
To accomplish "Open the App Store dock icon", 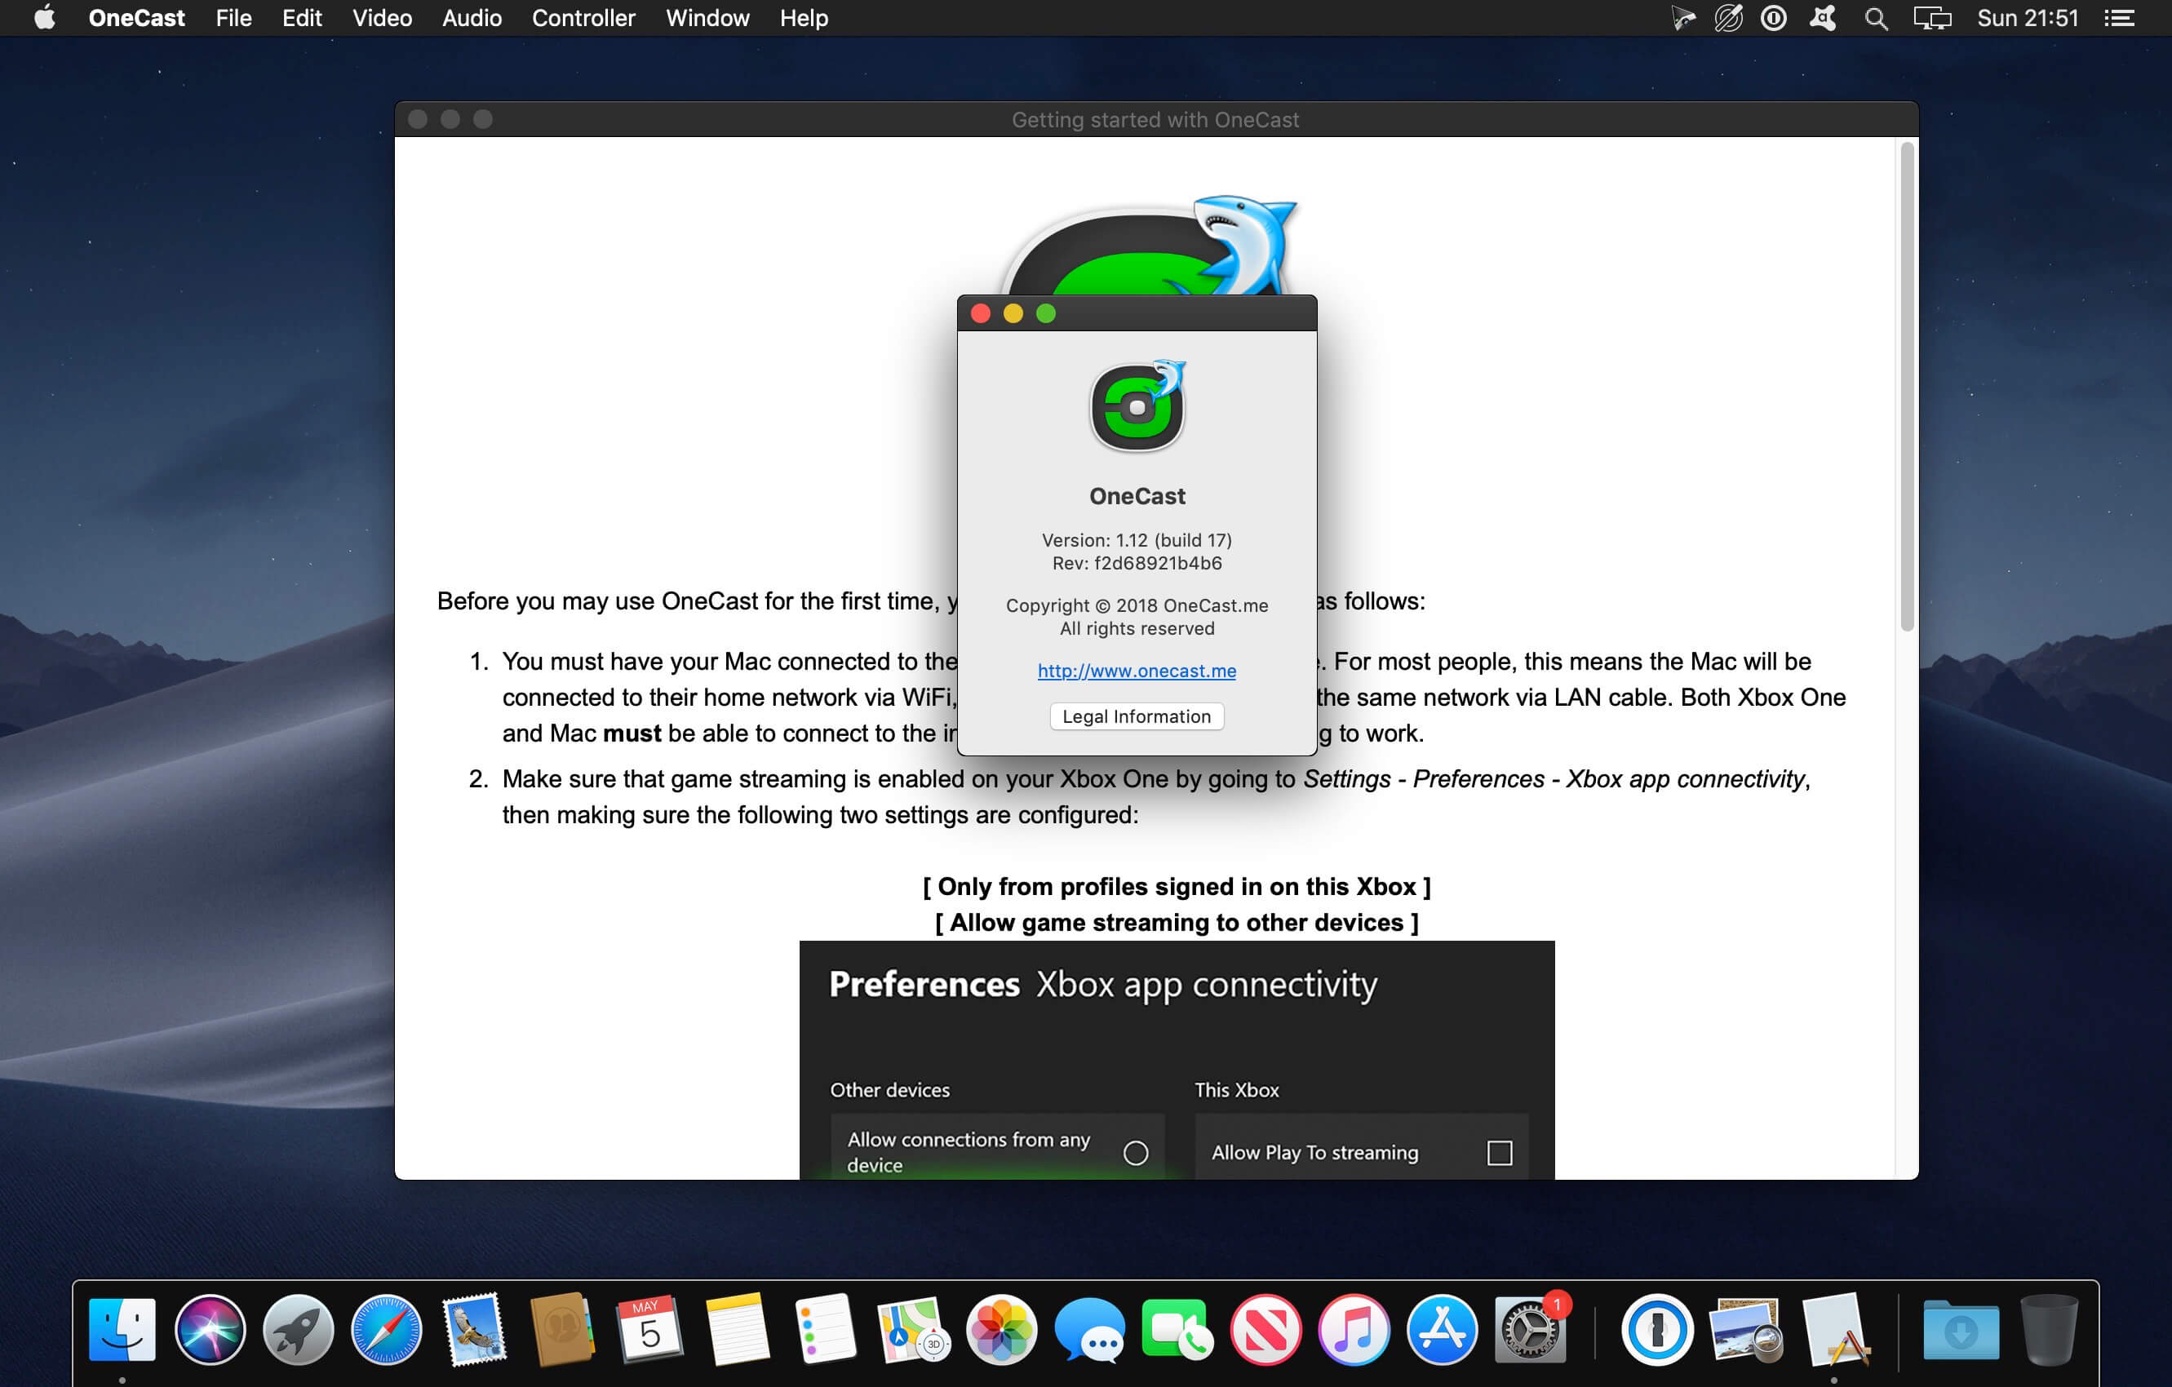I will 1442,1329.
